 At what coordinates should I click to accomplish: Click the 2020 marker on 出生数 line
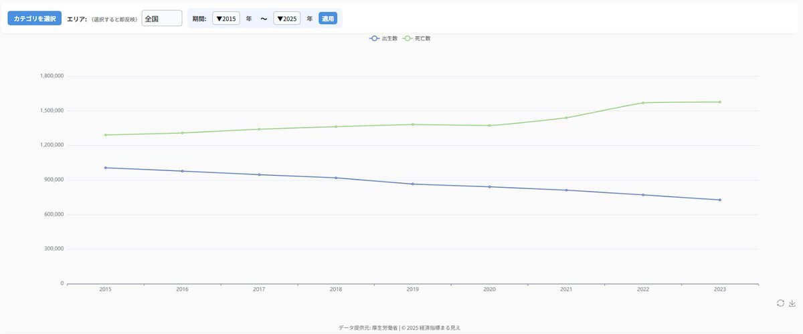490,187
